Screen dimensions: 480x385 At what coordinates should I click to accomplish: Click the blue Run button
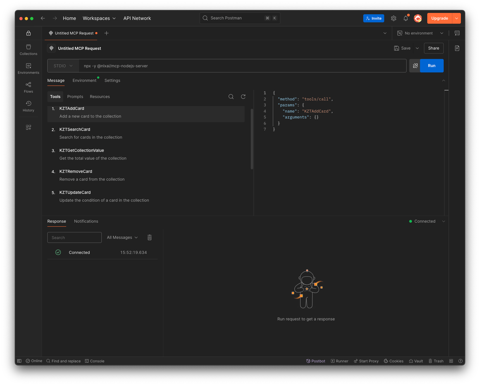(x=432, y=66)
